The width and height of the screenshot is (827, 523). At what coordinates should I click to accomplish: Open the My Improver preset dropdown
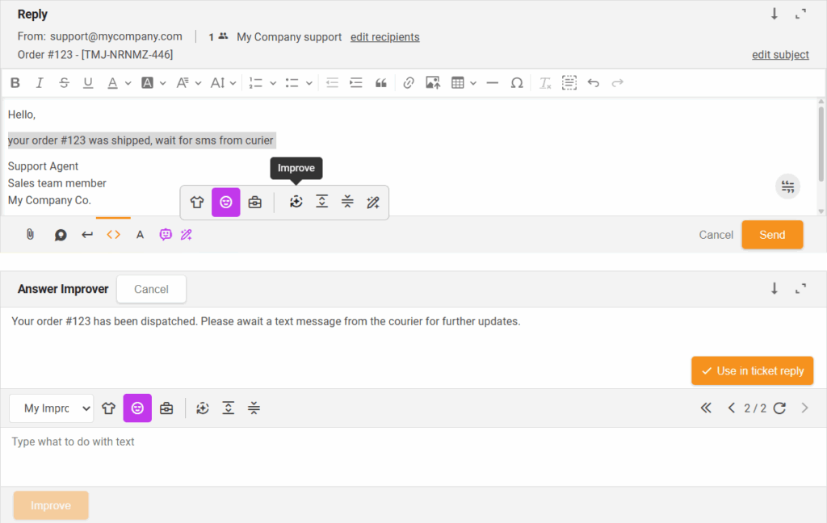[x=51, y=408]
